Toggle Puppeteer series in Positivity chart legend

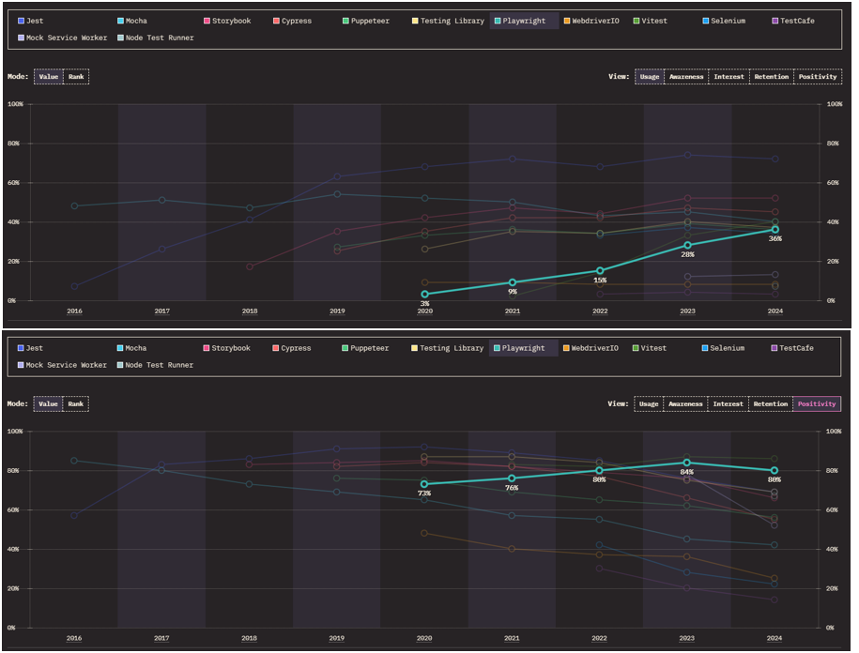[365, 348]
